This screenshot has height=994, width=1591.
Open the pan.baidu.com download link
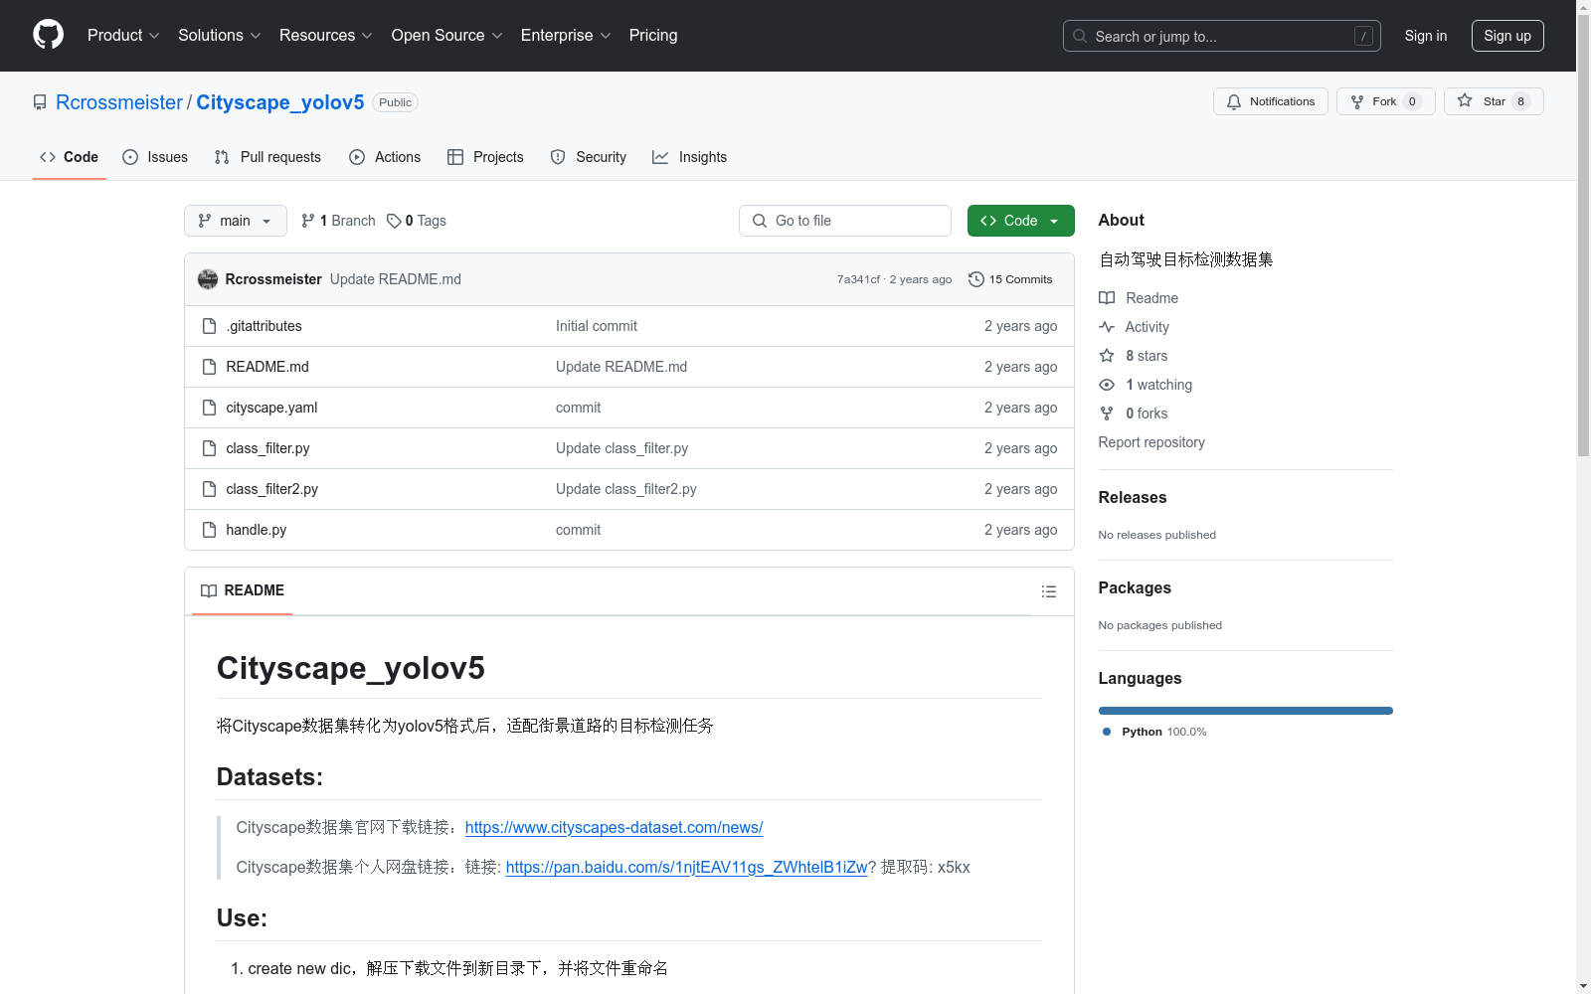point(686,867)
